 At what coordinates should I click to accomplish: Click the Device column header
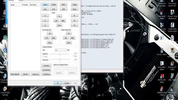pos(13,5)
